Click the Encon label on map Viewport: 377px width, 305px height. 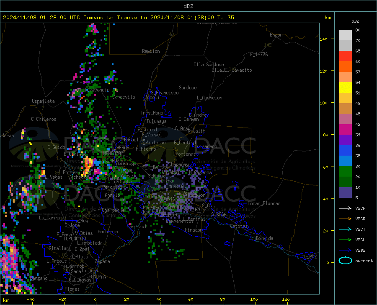click(x=276, y=35)
